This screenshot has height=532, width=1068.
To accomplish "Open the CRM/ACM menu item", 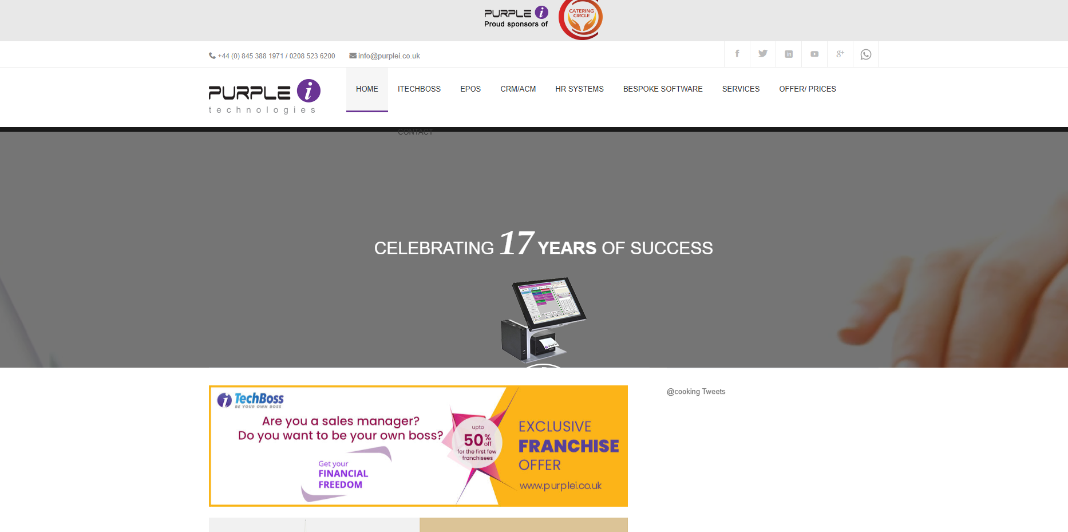I will (x=518, y=89).
